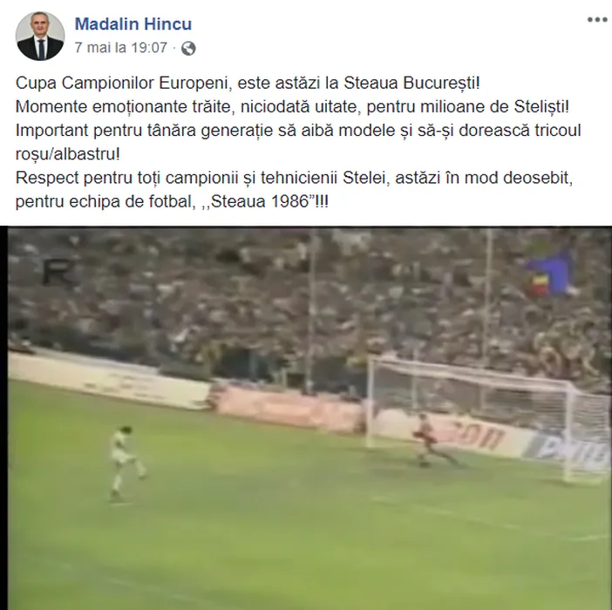Click the quoted "Steaua 1986" text

point(261,201)
